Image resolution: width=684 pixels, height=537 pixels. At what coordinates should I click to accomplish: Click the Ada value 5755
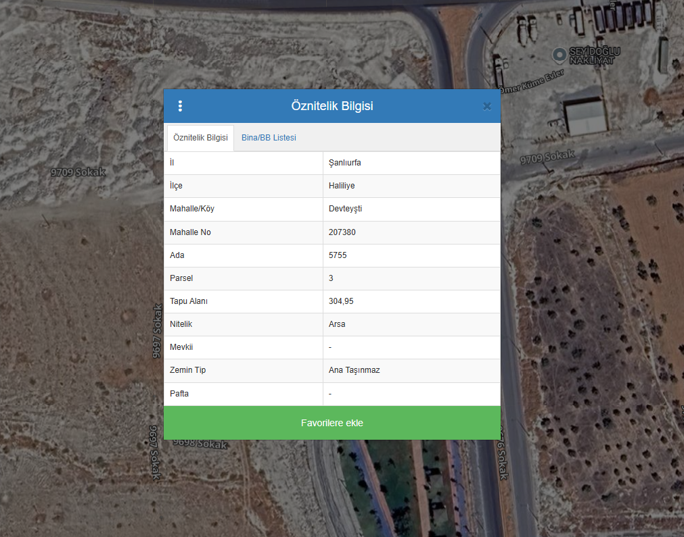click(x=338, y=255)
